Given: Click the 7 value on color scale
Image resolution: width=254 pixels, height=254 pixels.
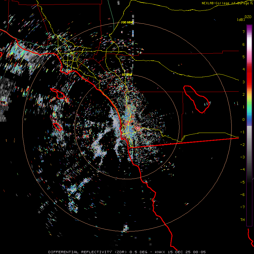Looking at the screenshot, I should pos(244,32).
